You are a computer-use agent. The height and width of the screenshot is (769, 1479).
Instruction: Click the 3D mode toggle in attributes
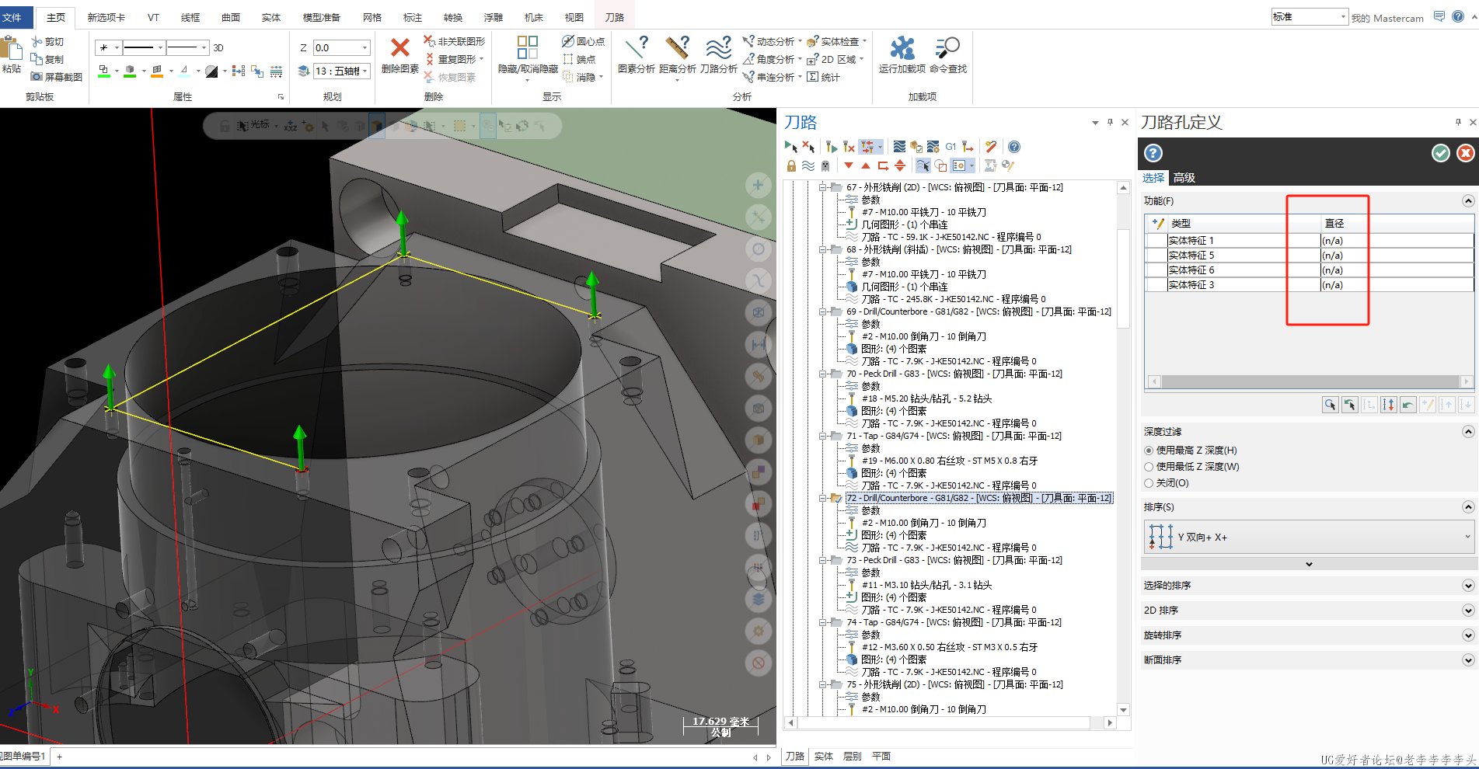pos(218,48)
